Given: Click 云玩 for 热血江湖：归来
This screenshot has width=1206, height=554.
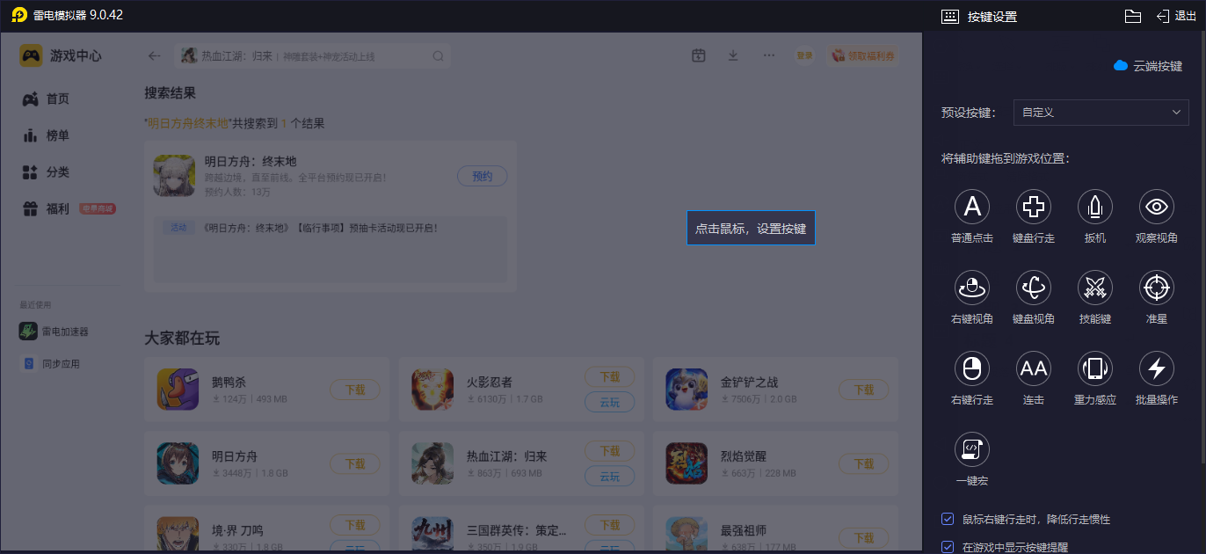Looking at the screenshot, I should click(x=610, y=477).
